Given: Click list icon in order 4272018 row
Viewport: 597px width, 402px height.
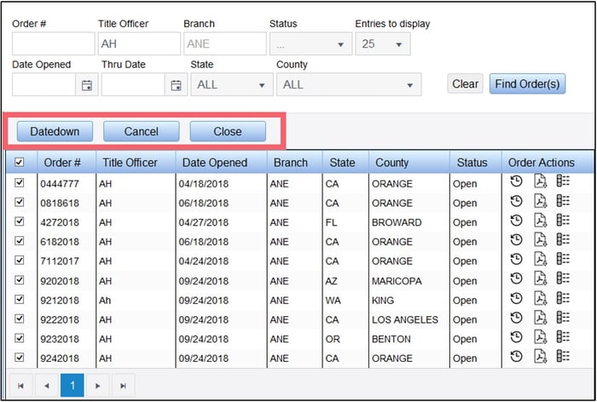Looking at the screenshot, I should pyautogui.click(x=563, y=220).
